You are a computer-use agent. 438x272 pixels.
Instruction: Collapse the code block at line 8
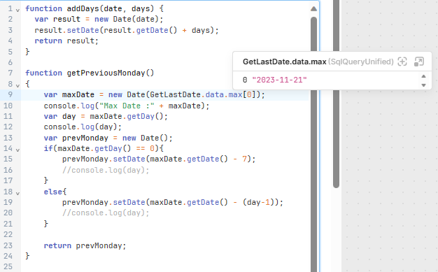[x=17, y=85]
